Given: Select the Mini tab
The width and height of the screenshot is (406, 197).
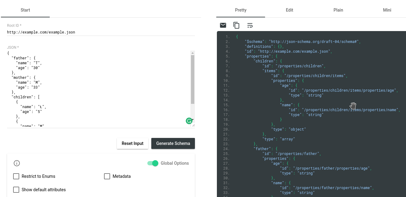Looking at the screenshot, I should 387,10.
